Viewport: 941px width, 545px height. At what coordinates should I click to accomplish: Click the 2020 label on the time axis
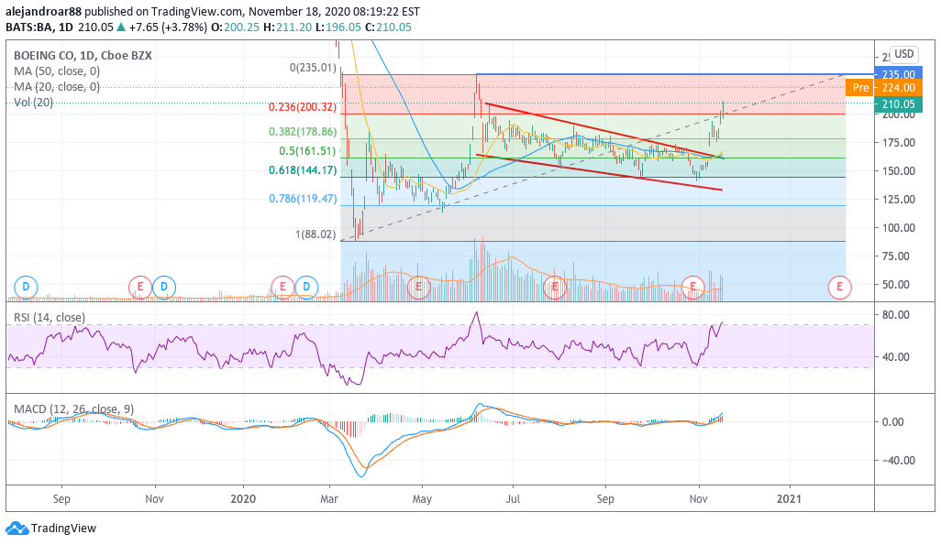point(244,499)
